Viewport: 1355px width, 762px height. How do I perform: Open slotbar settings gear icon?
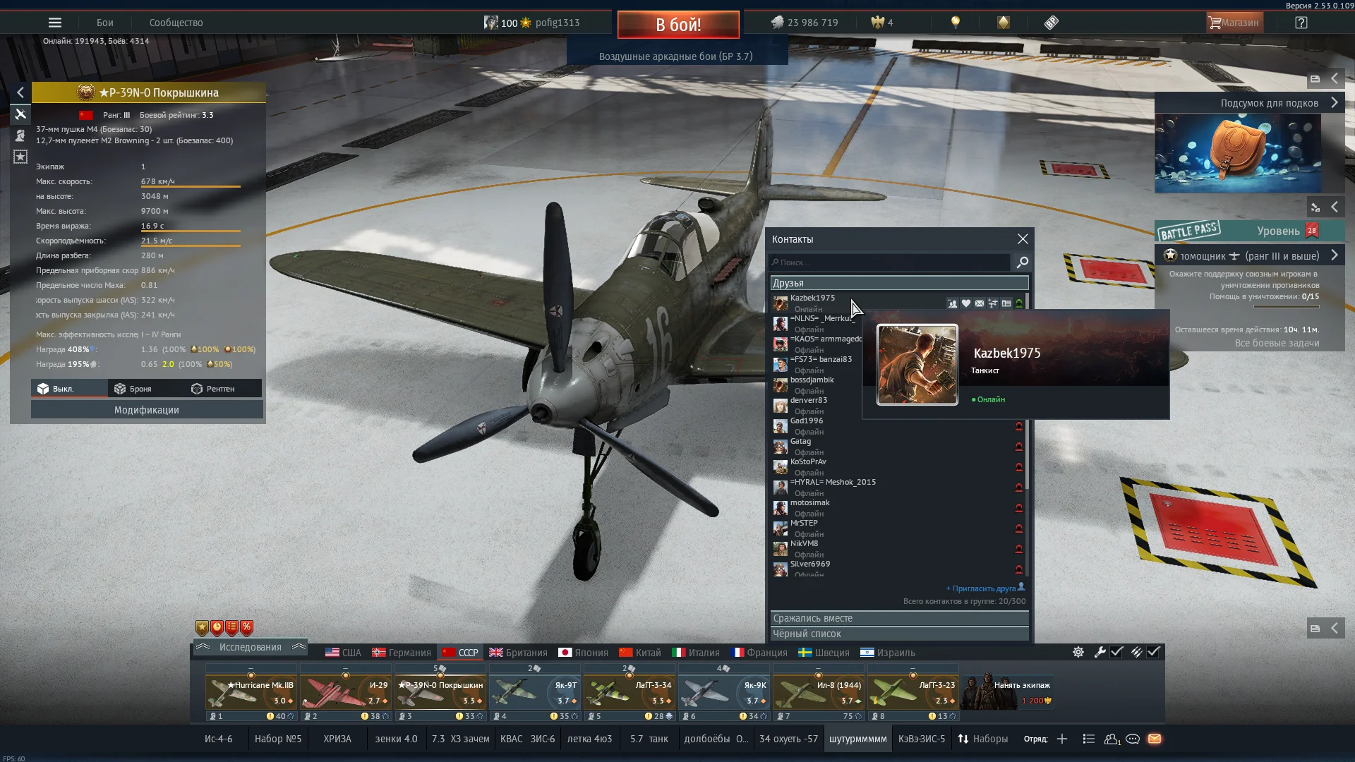(x=1078, y=652)
